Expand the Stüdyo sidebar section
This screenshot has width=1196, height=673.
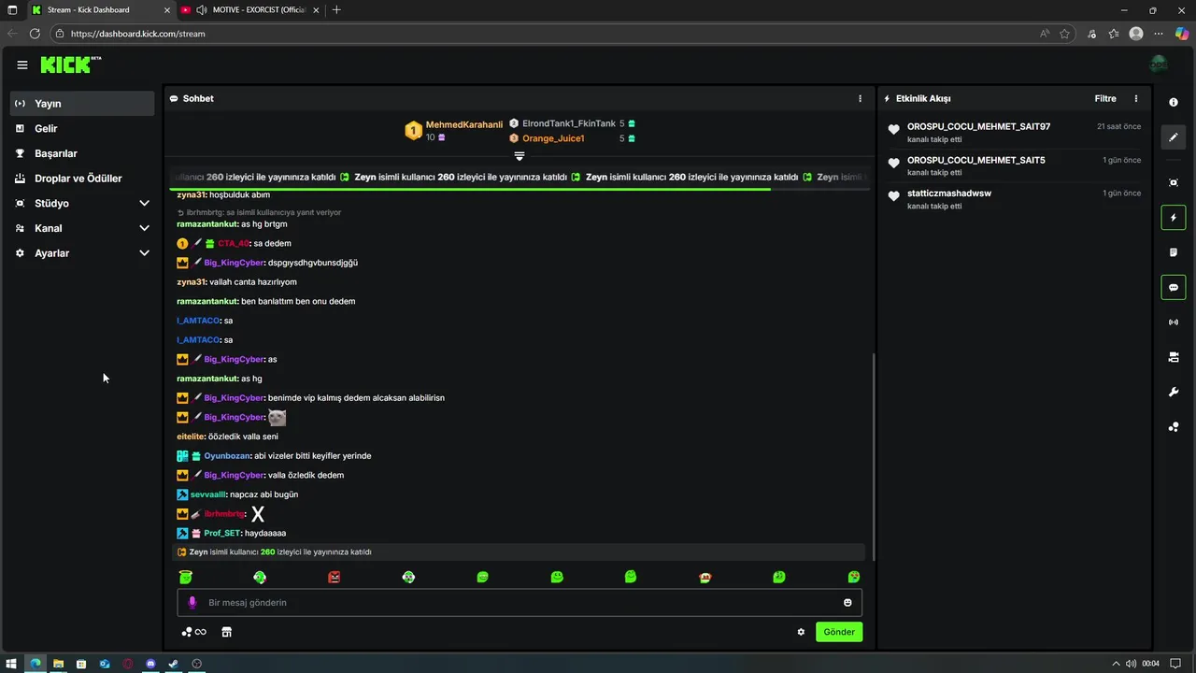82,203
